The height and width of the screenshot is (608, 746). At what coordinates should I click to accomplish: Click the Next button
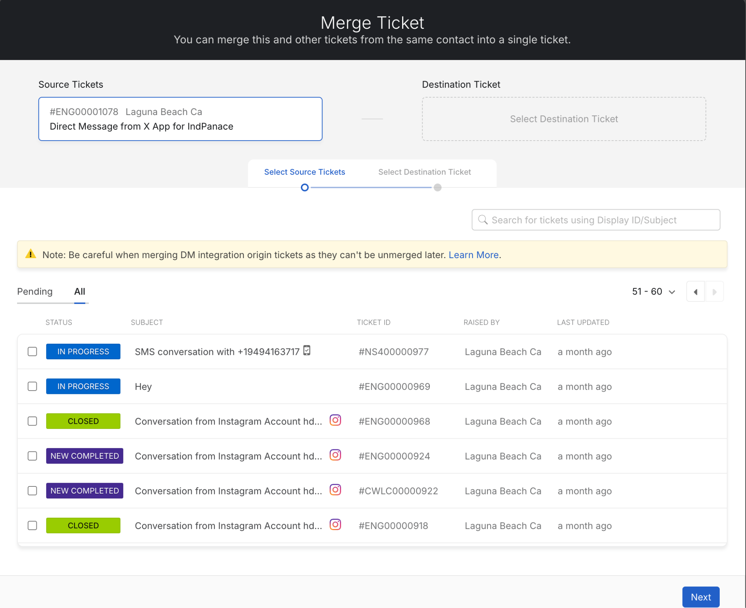700,597
